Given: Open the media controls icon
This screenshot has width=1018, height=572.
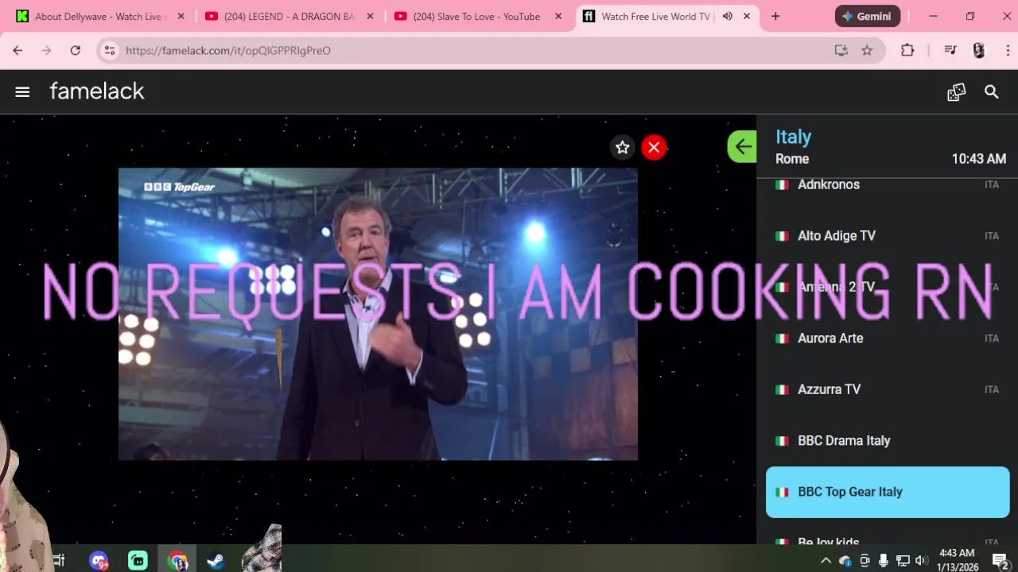Looking at the screenshot, I should click(950, 50).
